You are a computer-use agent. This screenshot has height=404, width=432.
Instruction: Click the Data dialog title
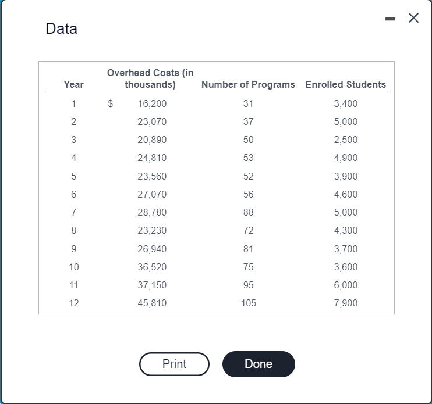pyautogui.click(x=61, y=28)
